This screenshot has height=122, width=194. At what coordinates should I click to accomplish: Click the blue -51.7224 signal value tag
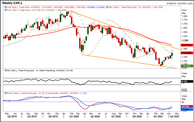tap(187, 109)
